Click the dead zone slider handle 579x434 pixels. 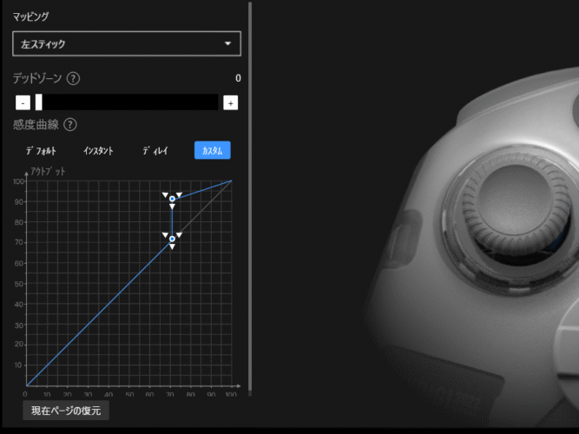click(39, 102)
